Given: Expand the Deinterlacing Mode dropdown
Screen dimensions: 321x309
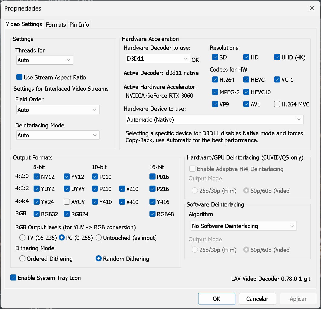Looking at the screenshot, I should click(58, 135).
